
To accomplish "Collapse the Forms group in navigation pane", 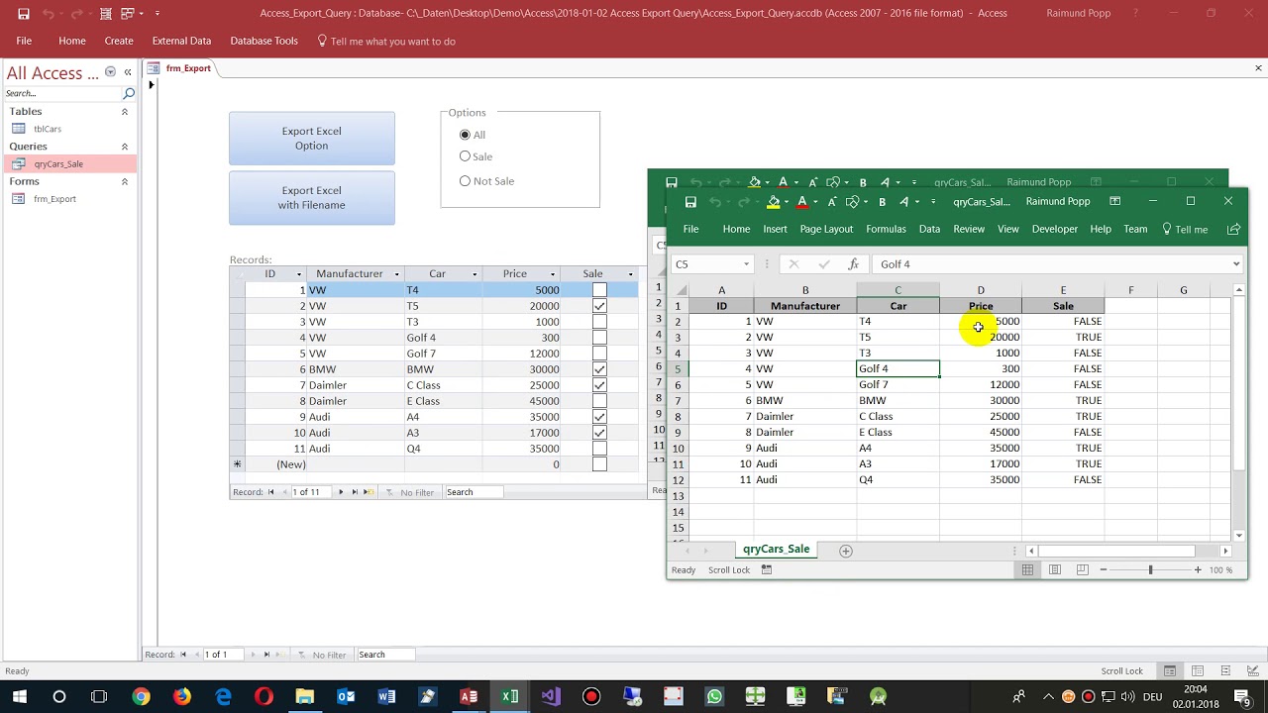I will (x=125, y=182).
